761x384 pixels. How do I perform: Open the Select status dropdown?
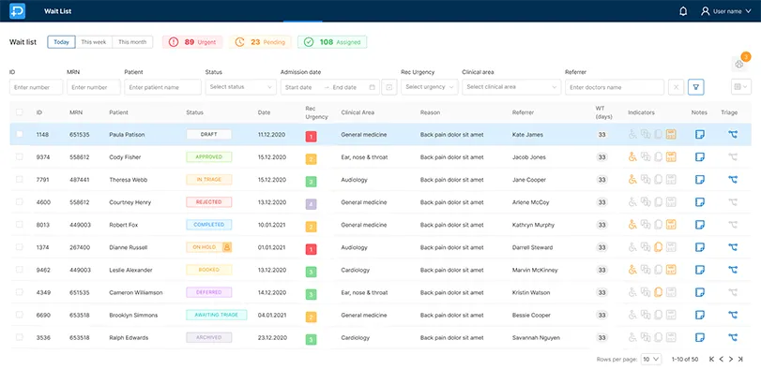click(x=241, y=87)
